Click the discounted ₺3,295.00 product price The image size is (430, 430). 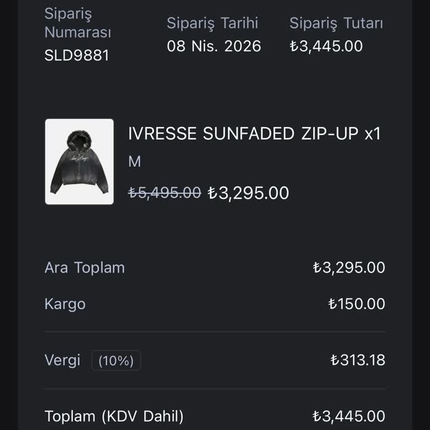point(248,193)
